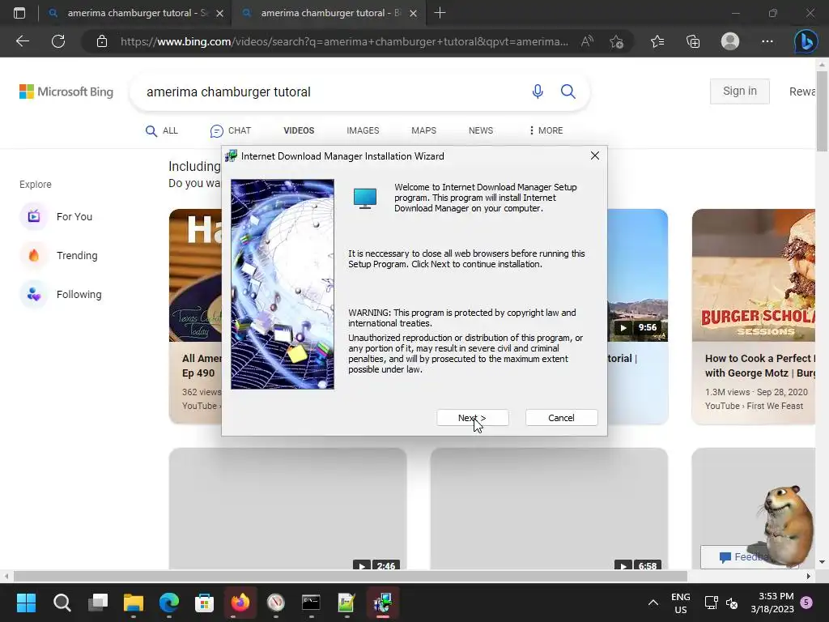Click the horizontal page scrollbar
This screenshot has height=622, width=829.
[x=350, y=576]
